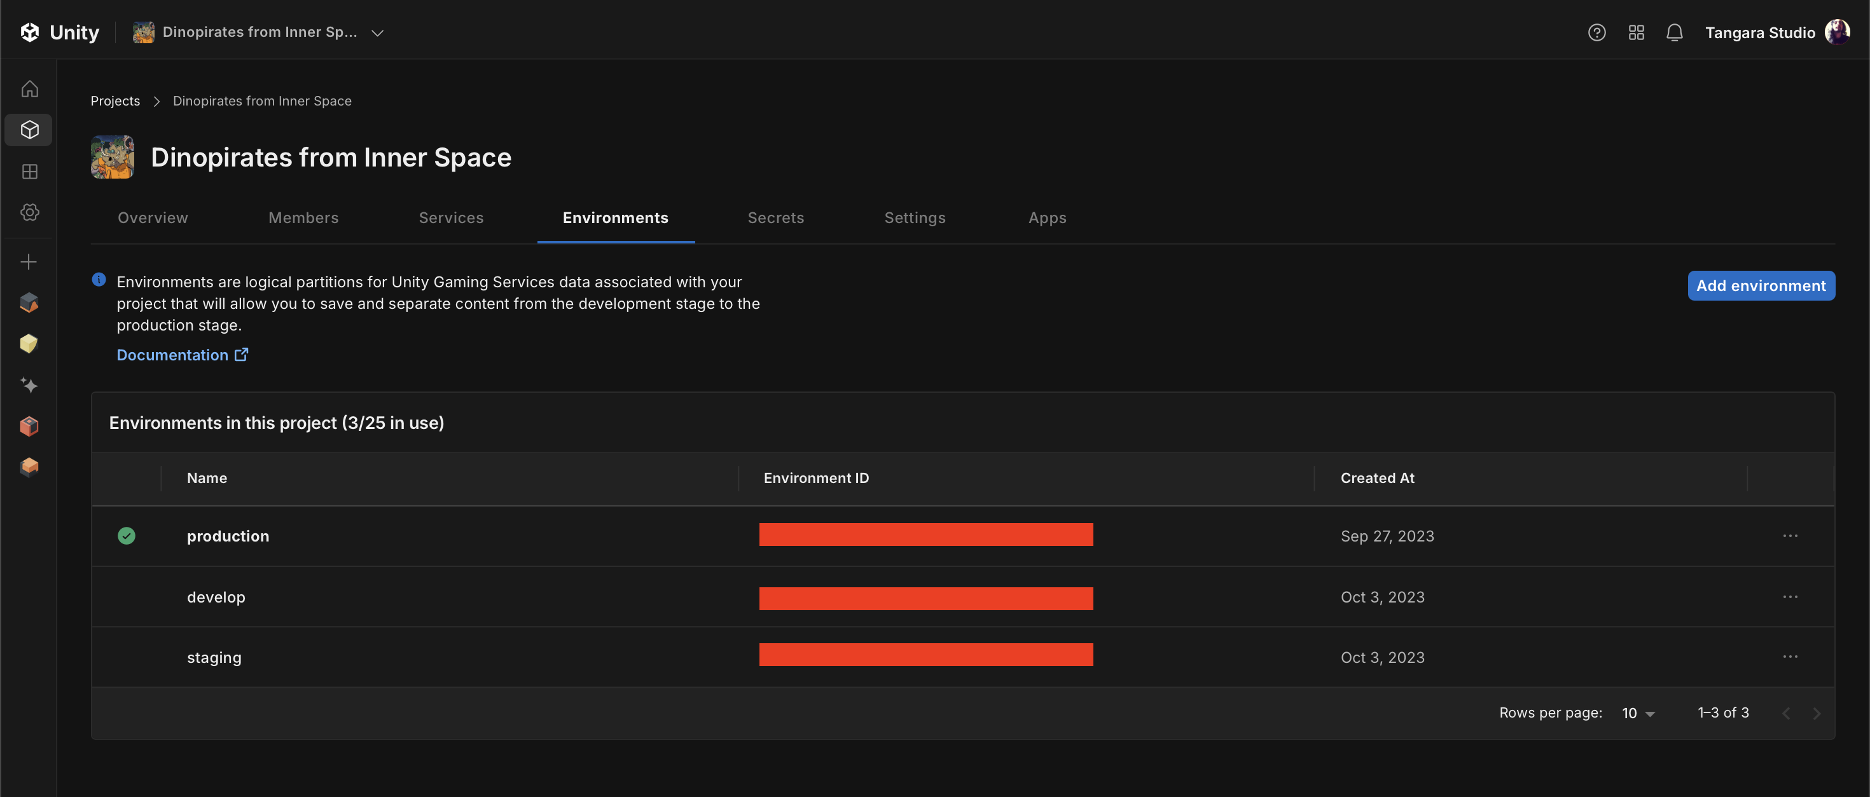
Task: Click the blue info icon beside the description
Action: coord(99,280)
